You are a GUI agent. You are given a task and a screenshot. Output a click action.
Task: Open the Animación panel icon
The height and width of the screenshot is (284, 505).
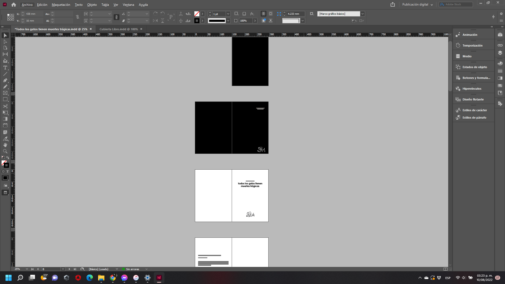click(x=458, y=35)
